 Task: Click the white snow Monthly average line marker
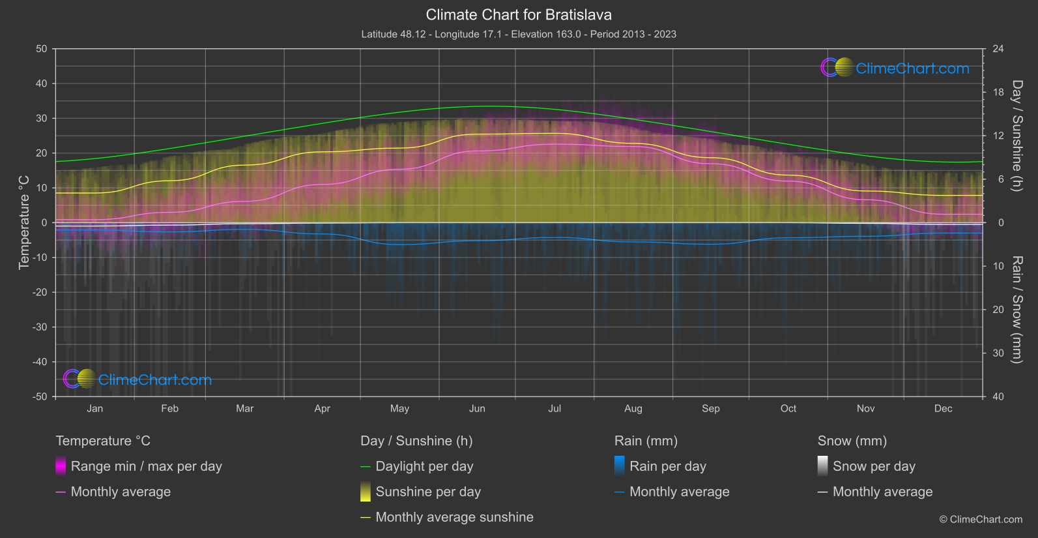click(823, 492)
